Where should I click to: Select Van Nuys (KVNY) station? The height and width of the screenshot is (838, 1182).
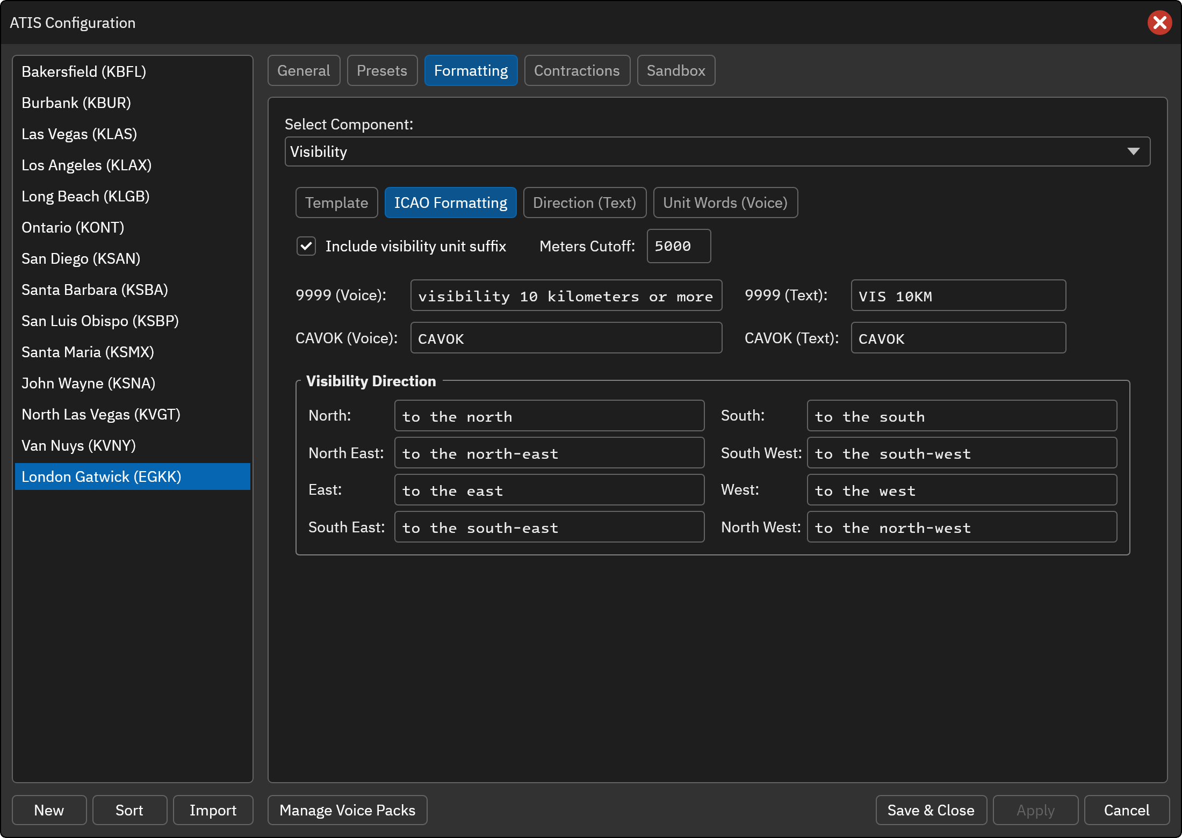click(133, 445)
